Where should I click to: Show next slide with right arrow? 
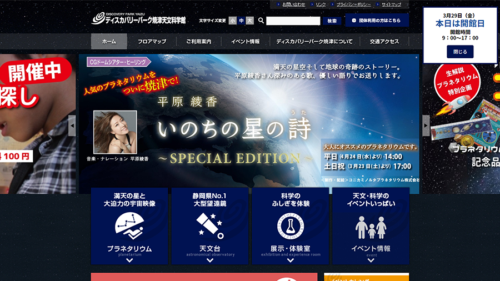pyautogui.click(x=426, y=126)
